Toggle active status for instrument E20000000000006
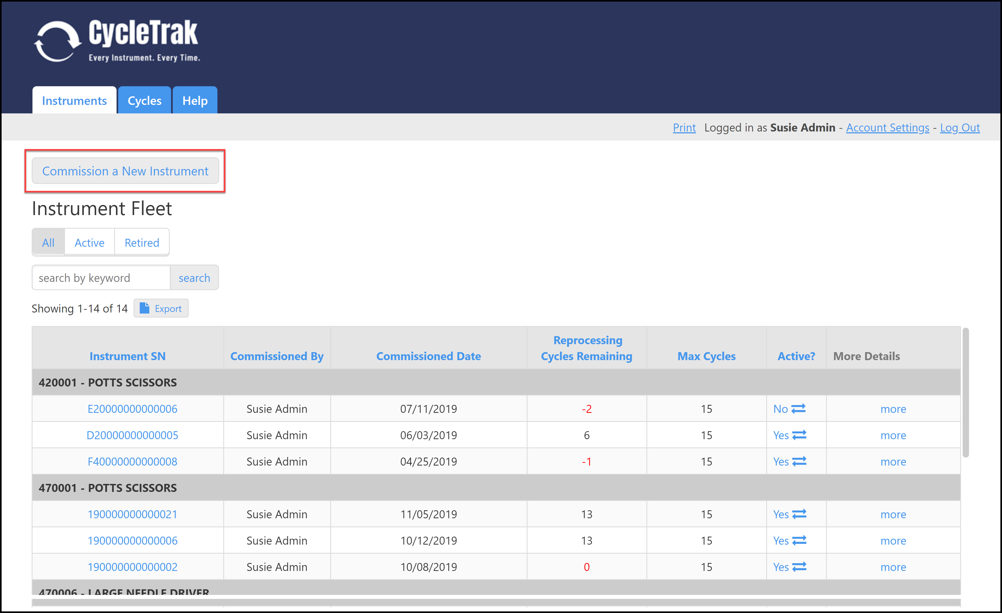The height and width of the screenshot is (613, 1002). (798, 408)
